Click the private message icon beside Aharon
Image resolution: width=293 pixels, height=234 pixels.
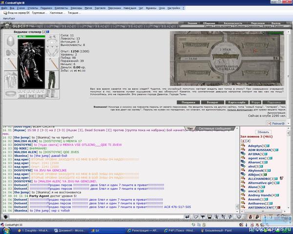point(243,161)
